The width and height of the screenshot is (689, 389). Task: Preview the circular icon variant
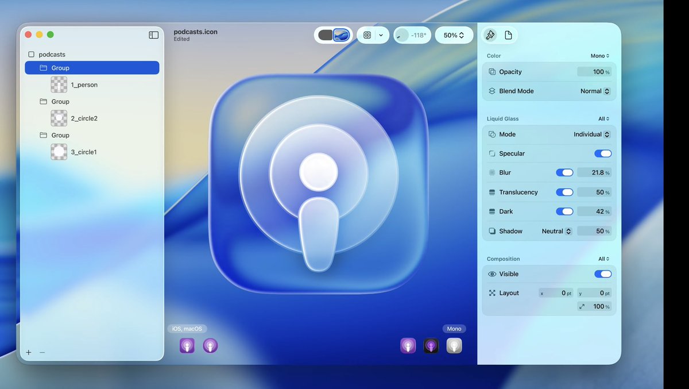click(x=210, y=346)
